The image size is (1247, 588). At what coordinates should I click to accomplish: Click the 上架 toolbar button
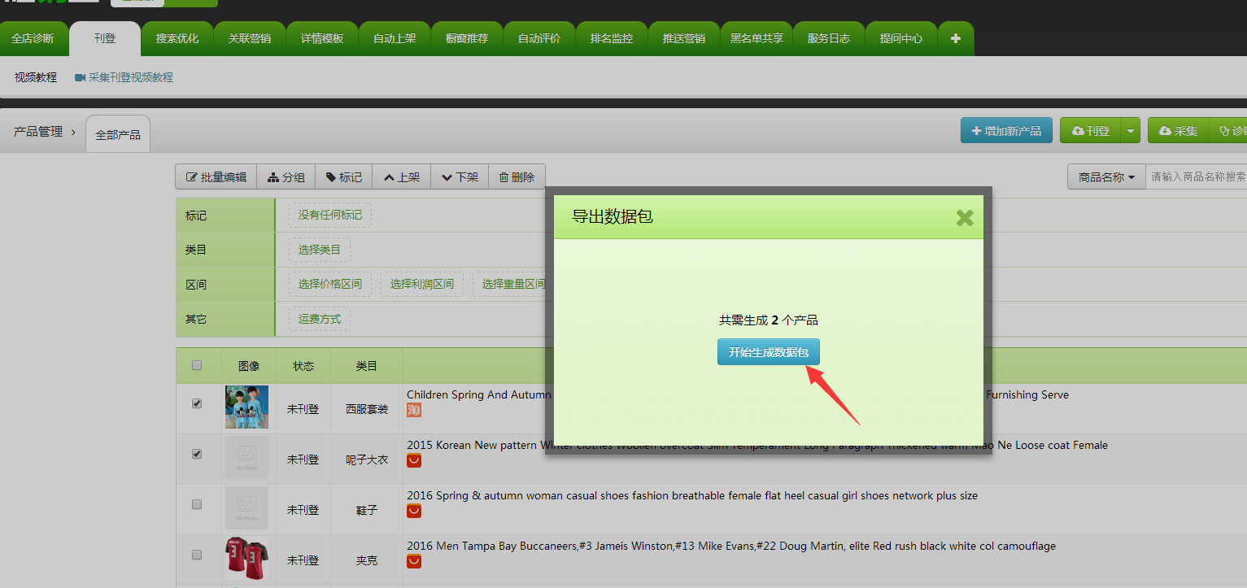point(402,176)
